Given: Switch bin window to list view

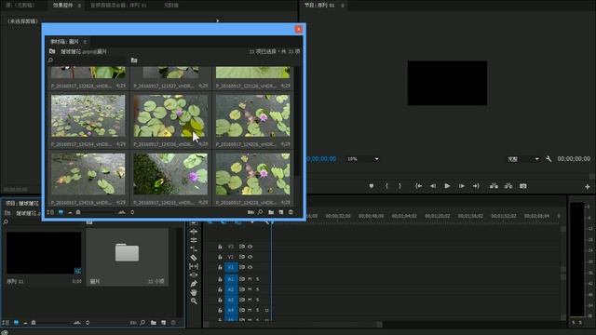Looking at the screenshot, I should point(50,212).
